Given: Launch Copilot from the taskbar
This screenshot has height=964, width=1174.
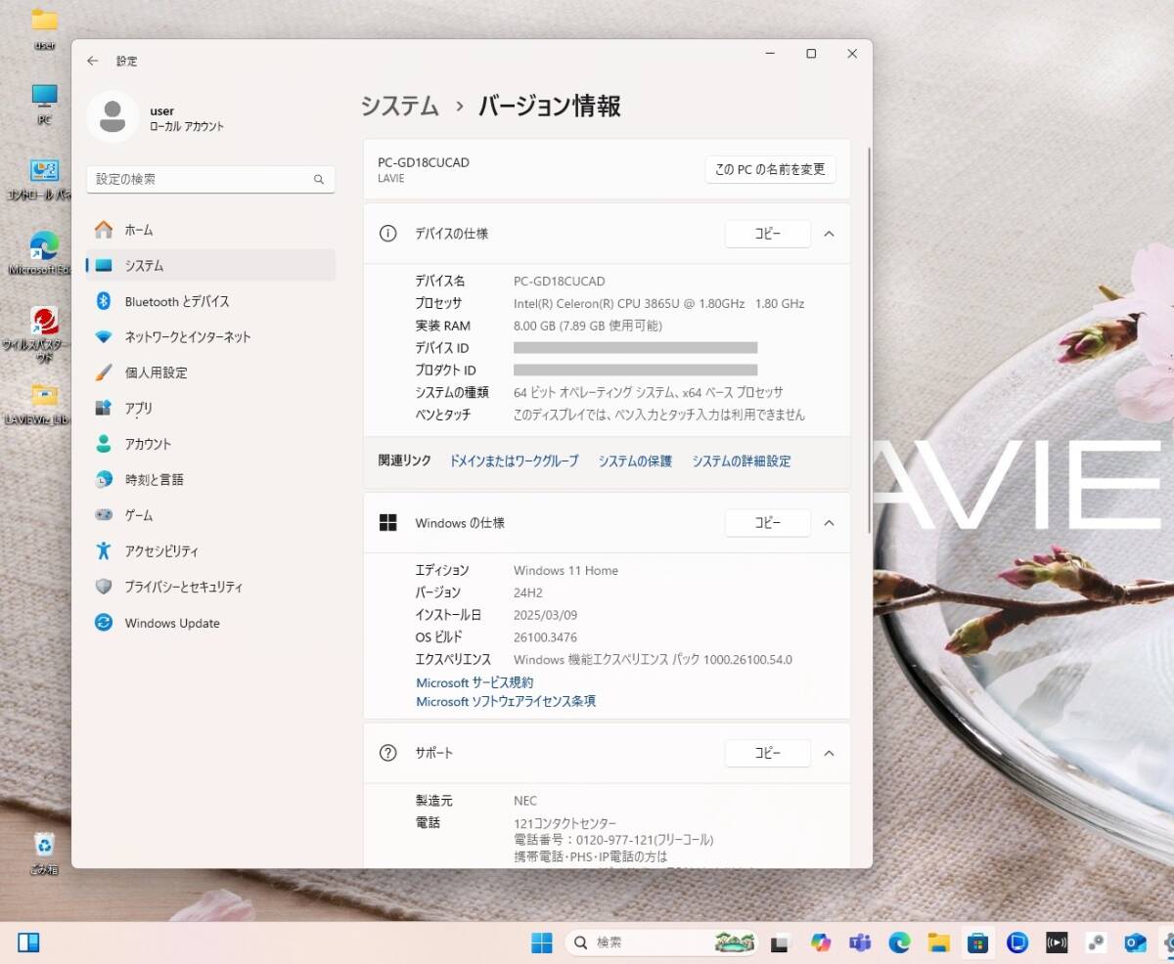Looking at the screenshot, I should (x=820, y=942).
